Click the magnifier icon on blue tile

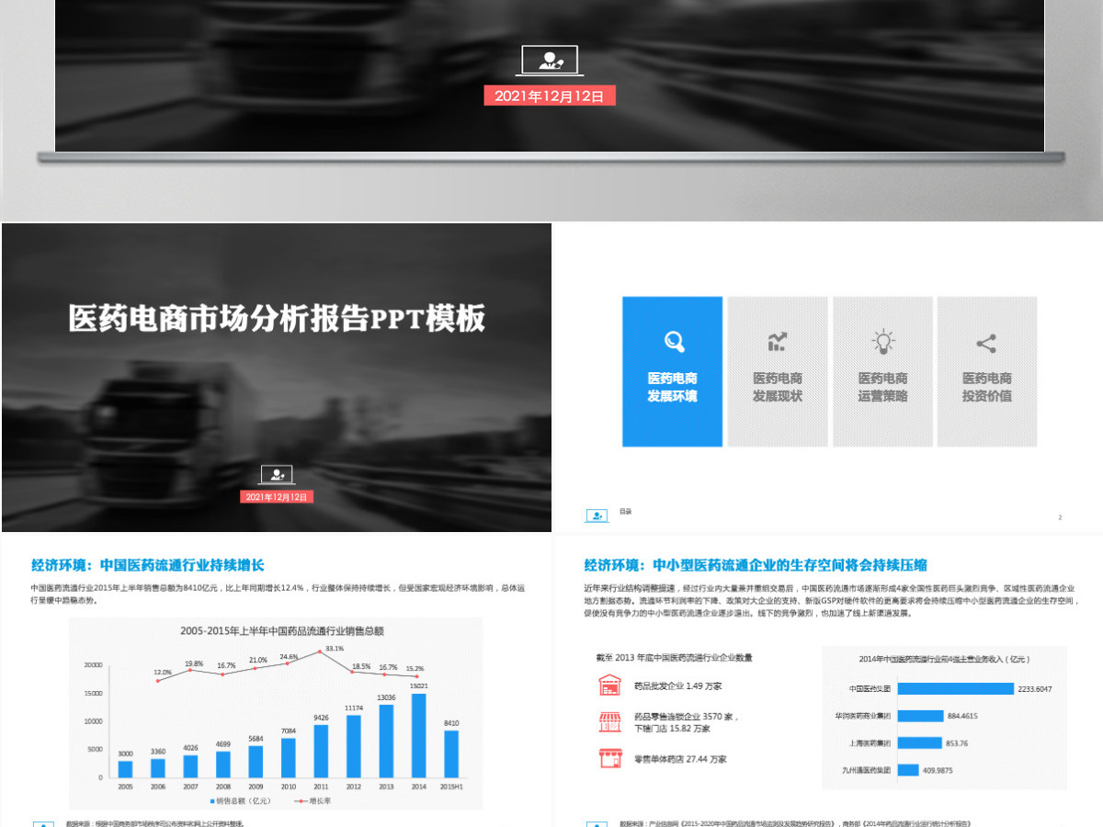pyautogui.click(x=674, y=342)
